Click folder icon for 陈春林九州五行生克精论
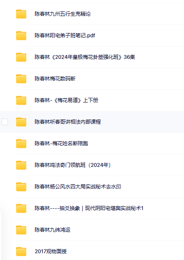Image resolution: width=184 pixels, height=260 pixels. [x=21, y=14]
